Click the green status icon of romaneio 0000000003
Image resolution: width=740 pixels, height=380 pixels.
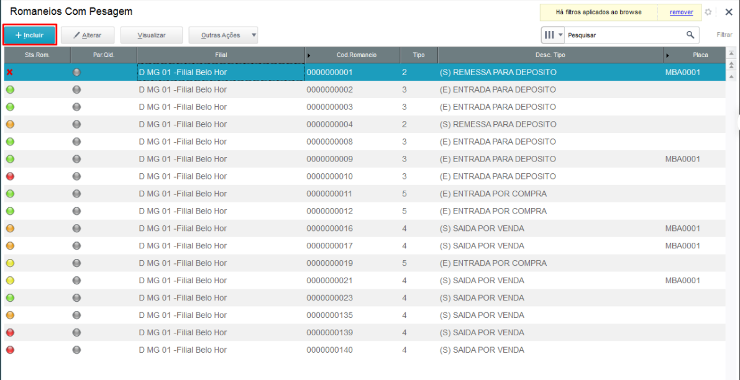10,107
